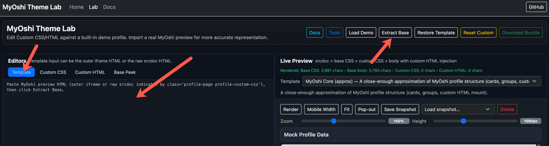Focus the template paste text area

[x=138, y=113]
